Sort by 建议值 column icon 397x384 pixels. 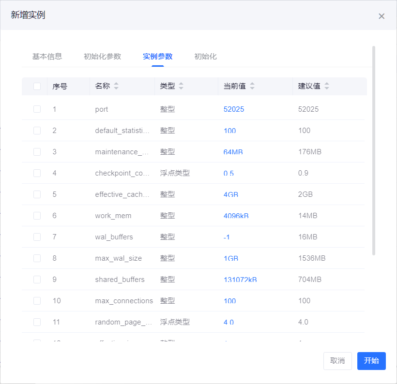pyautogui.click(x=327, y=86)
